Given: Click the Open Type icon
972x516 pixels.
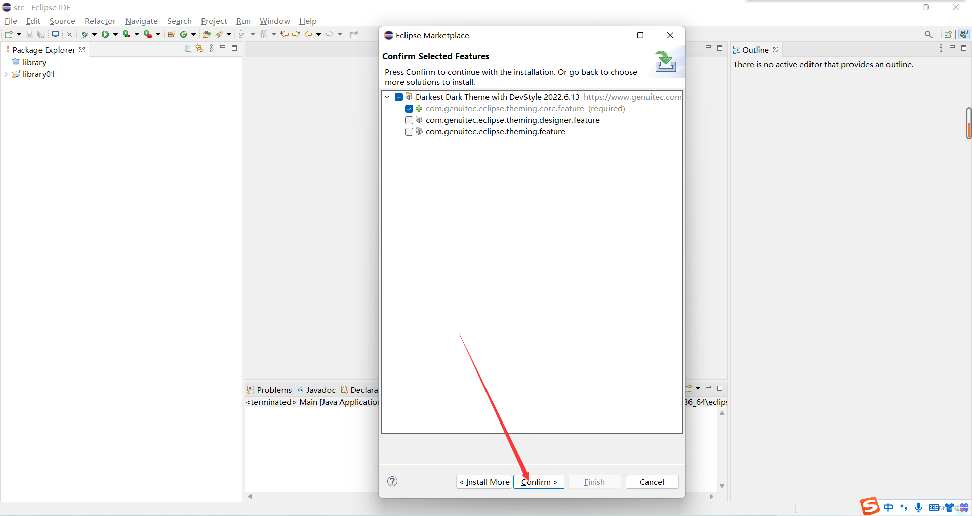Looking at the screenshot, I should (206, 34).
